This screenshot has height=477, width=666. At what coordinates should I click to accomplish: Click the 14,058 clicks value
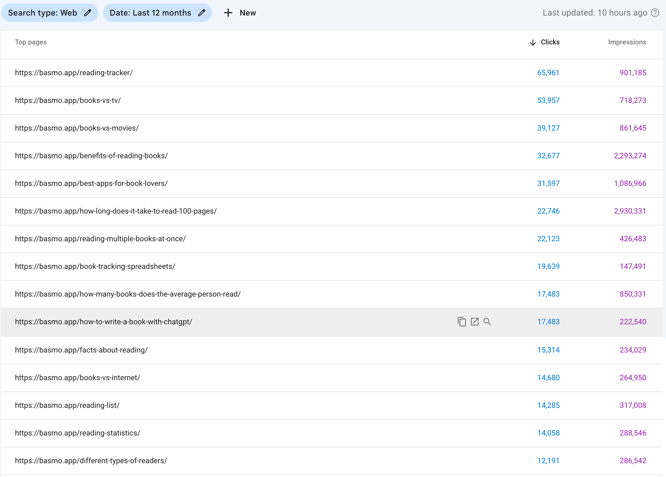(x=548, y=433)
